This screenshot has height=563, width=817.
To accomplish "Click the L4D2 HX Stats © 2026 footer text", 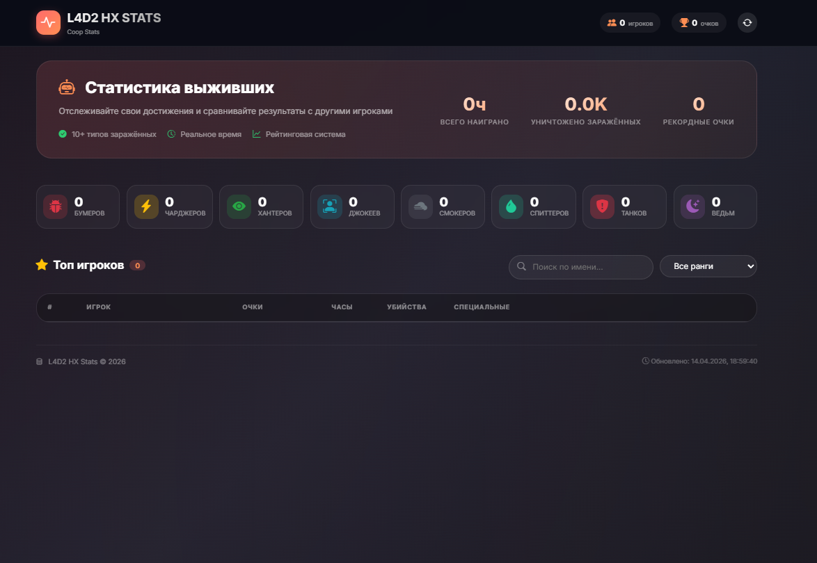I will [x=87, y=361].
